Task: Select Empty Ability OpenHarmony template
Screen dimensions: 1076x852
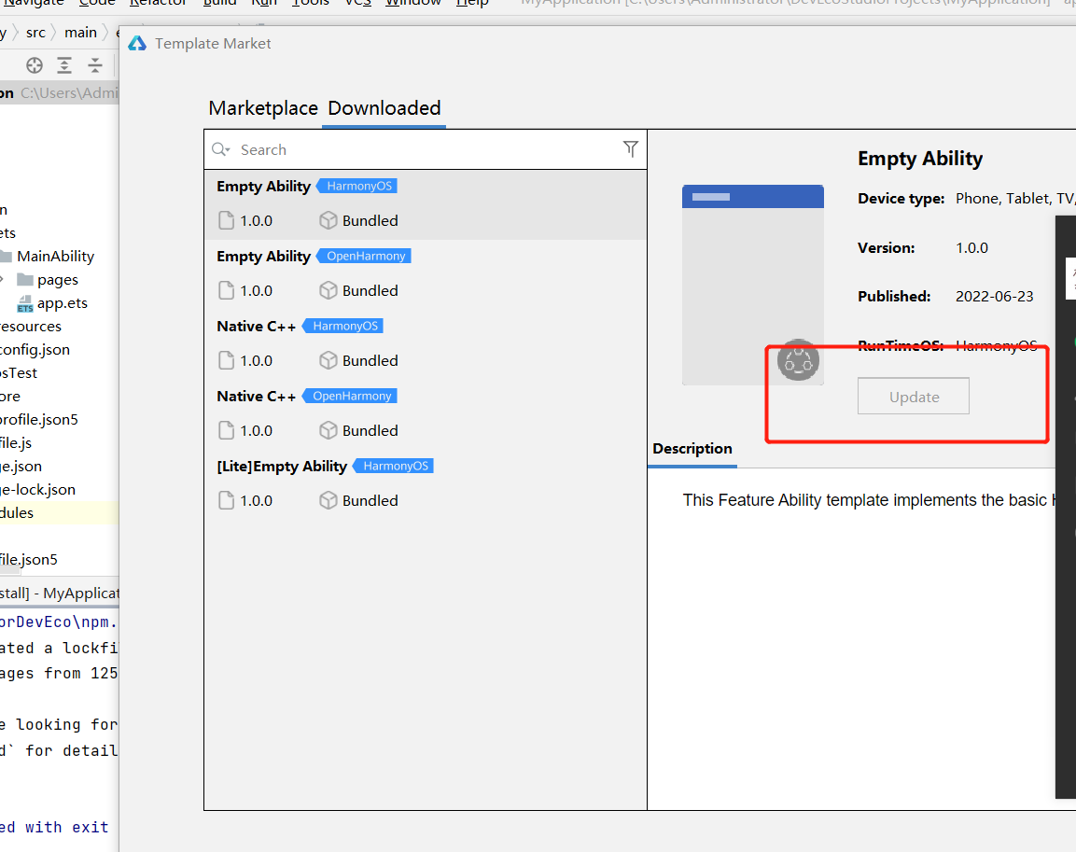Action: [x=426, y=274]
